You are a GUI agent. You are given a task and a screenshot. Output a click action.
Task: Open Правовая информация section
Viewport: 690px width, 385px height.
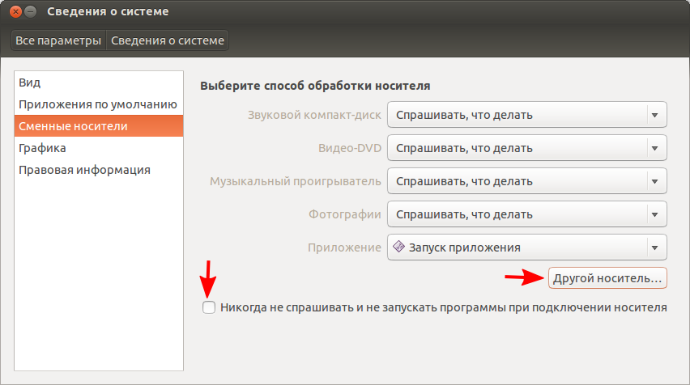(99, 170)
